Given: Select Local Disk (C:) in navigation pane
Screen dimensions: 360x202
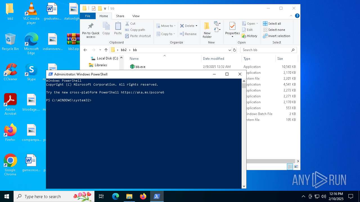Looking at the screenshot, I should coord(104,58).
